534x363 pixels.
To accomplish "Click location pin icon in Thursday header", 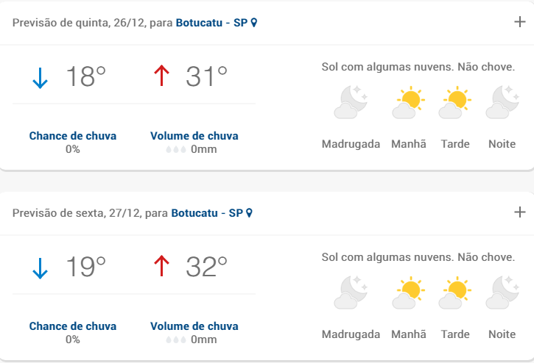I will tap(253, 23).
